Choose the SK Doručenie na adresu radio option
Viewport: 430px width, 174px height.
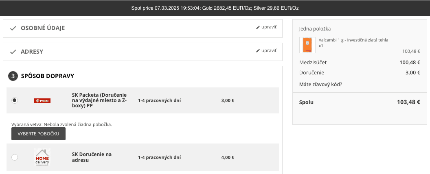[15, 157]
